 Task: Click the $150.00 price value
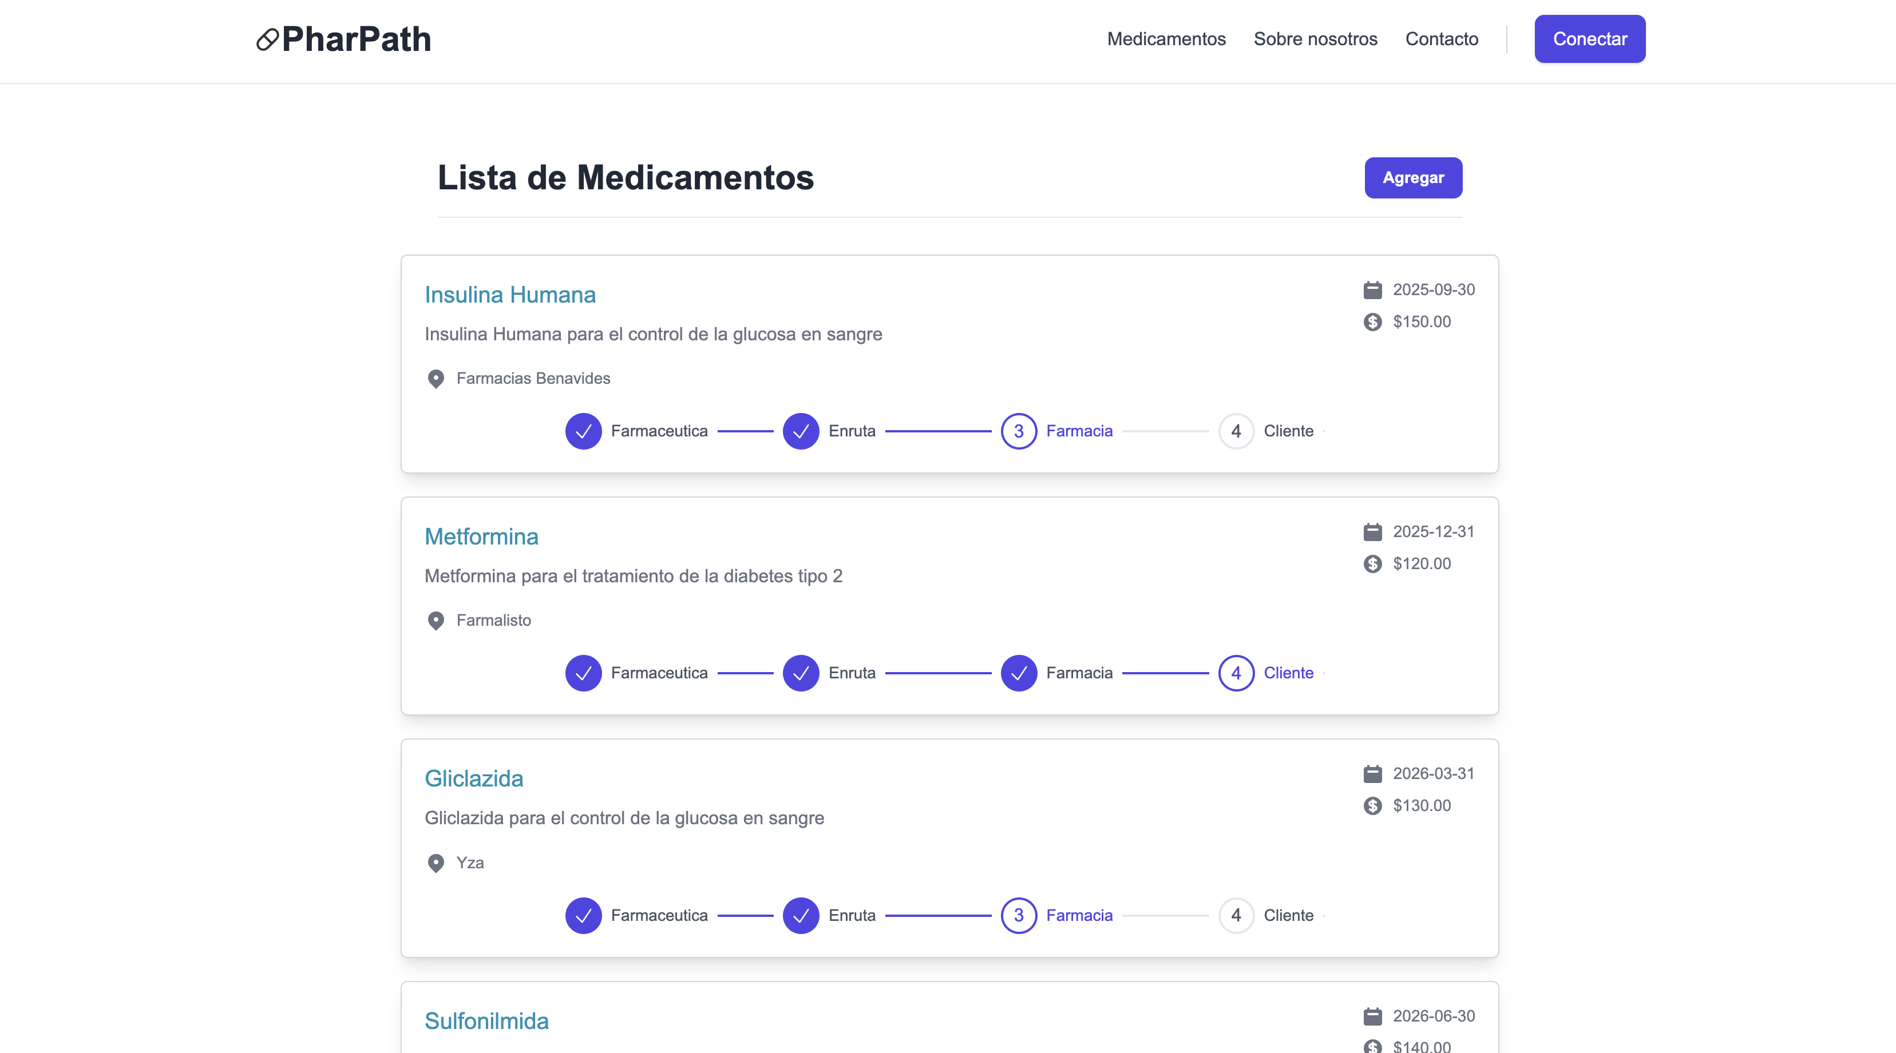[x=1422, y=322]
